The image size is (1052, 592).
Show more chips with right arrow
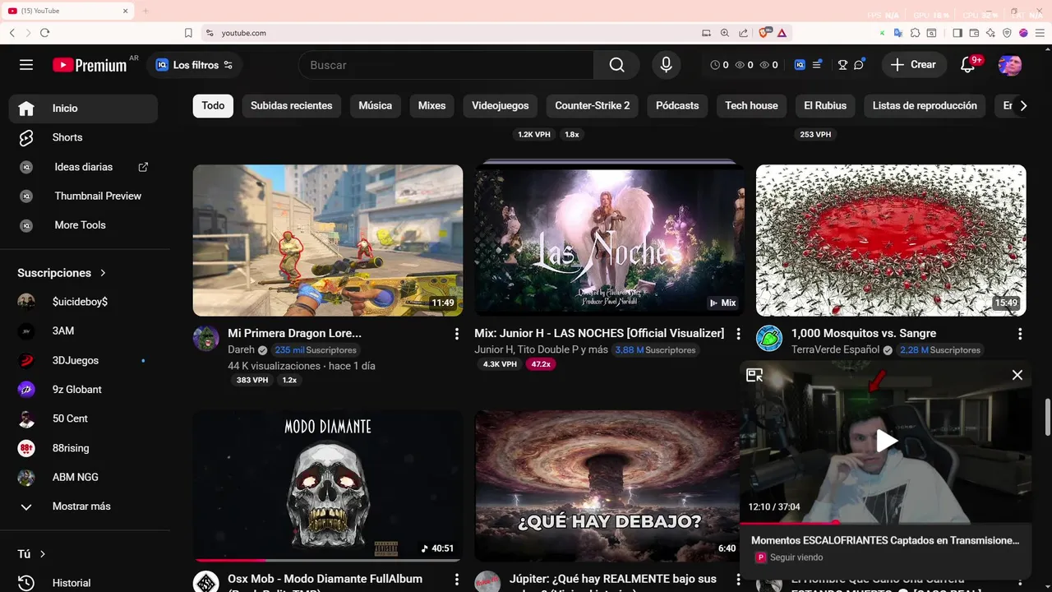click(1023, 105)
